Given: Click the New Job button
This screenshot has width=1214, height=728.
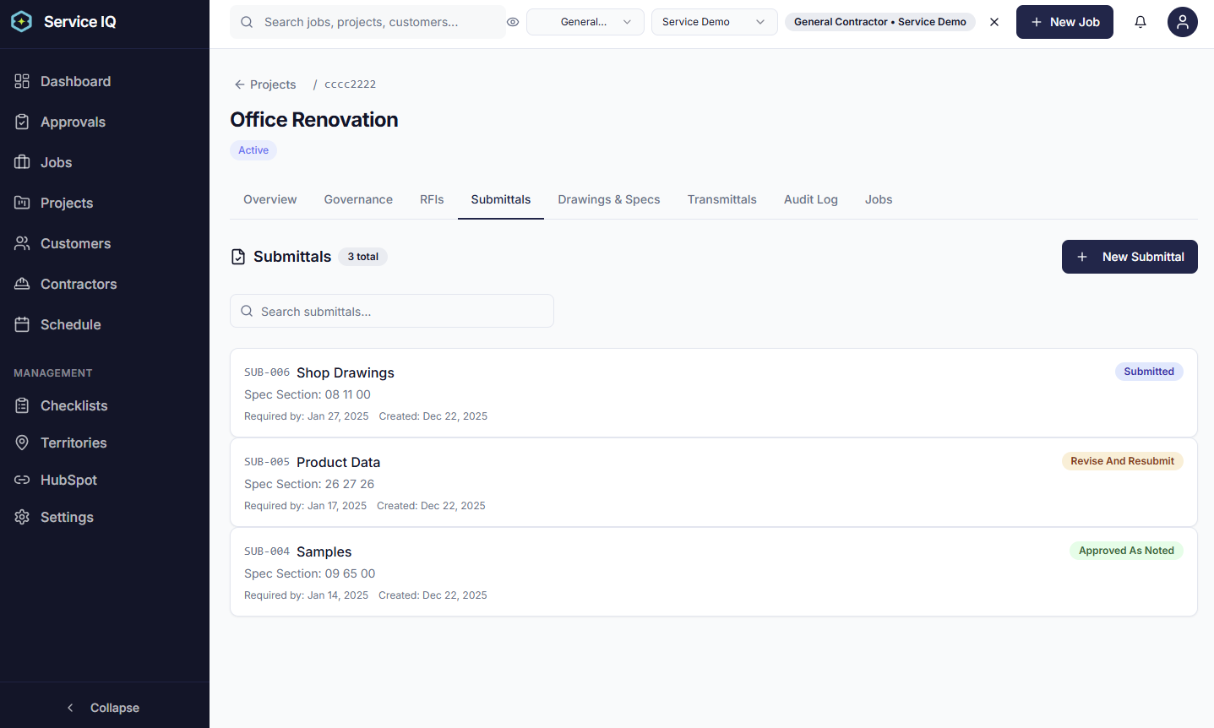Looking at the screenshot, I should point(1064,22).
